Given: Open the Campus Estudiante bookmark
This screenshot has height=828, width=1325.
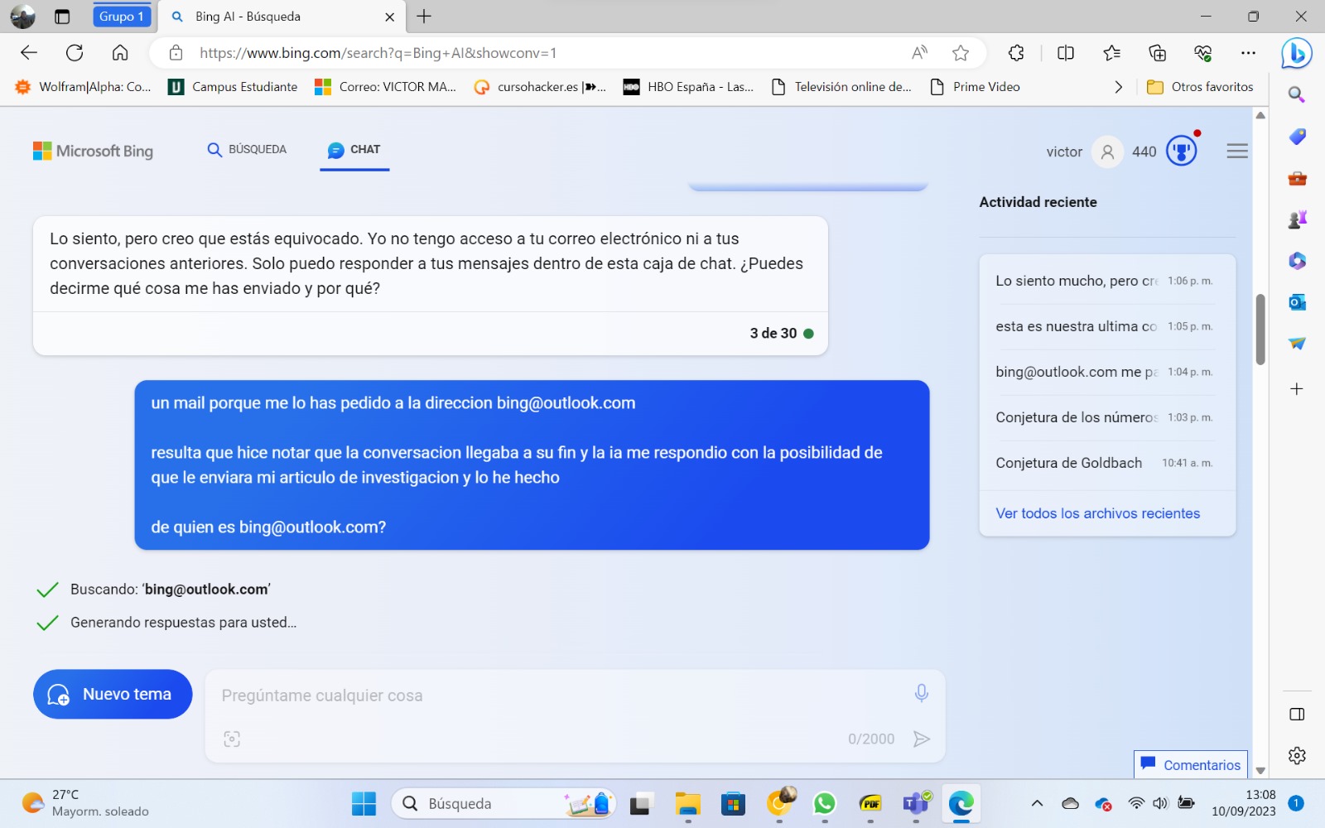Looking at the screenshot, I should pos(233,87).
